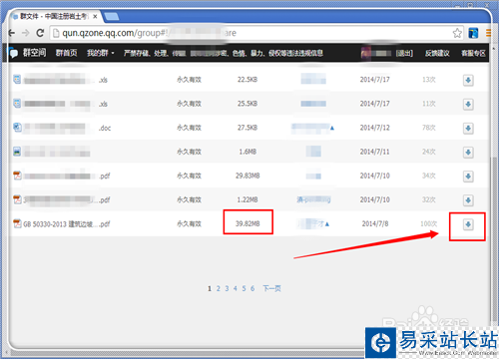499x359 pixels.
Task: Click uploader name in 2014/7/8 row
Action: tap(313, 223)
